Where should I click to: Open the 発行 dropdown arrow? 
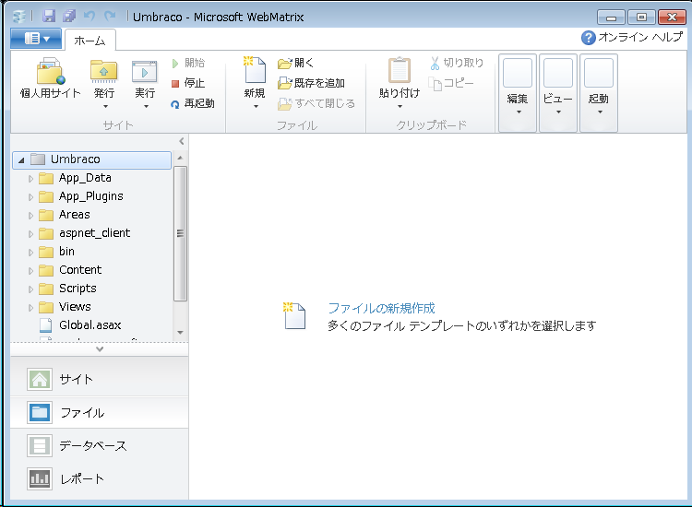[105, 107]
